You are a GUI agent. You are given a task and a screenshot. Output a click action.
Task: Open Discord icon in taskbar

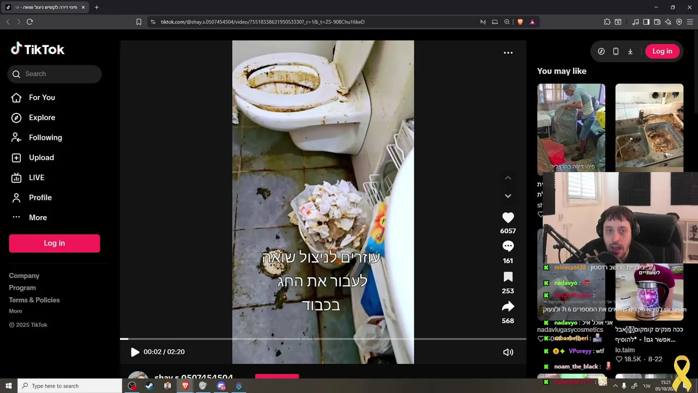221,386
